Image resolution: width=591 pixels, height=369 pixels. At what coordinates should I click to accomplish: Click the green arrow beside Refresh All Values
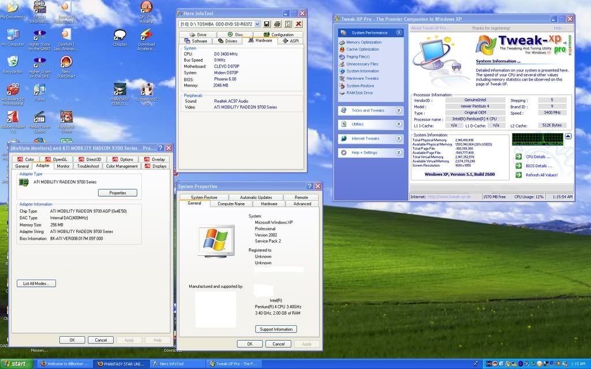(x=519, y=175)
